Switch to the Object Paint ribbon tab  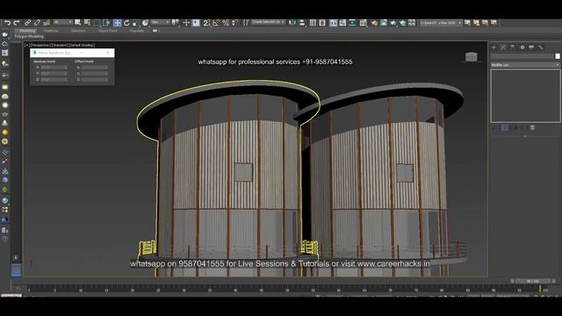(107, 31)
